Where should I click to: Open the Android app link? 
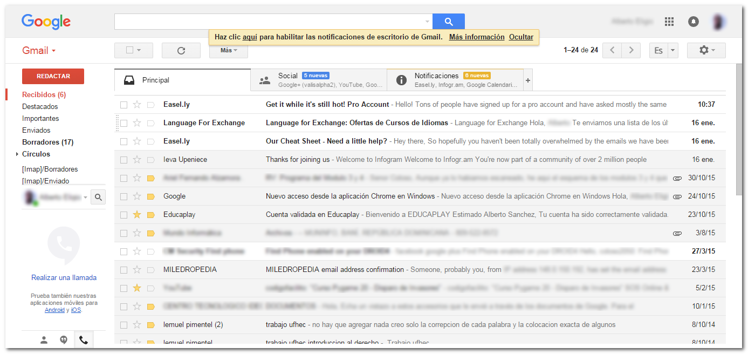click(x=54, y=310)
